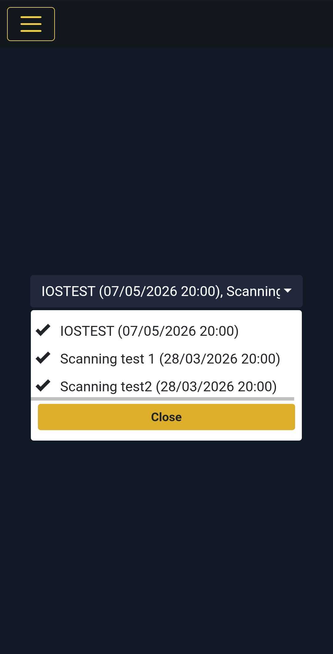The height and width of the screenshot is (654, 333).
Task: Tap the tick icon beside Scanning test 1
Action: point(43,358)
